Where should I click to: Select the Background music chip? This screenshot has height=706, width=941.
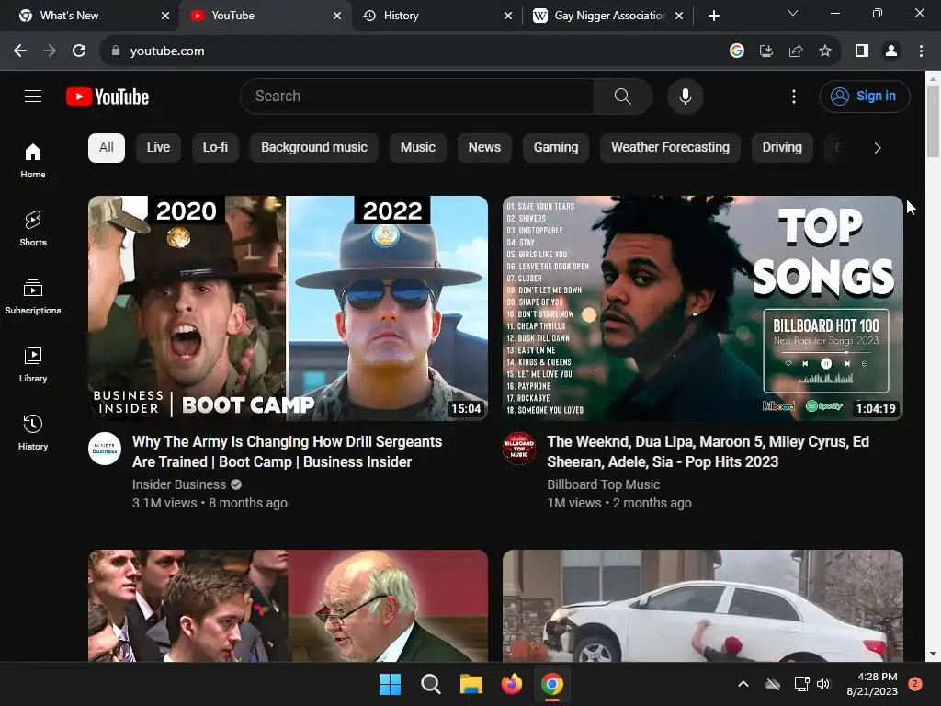pos(314,148)
